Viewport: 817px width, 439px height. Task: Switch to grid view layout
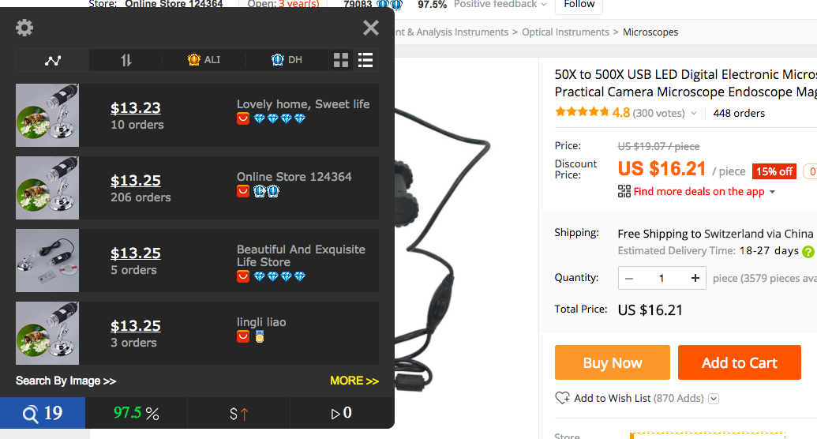click(x=341, y=60)
